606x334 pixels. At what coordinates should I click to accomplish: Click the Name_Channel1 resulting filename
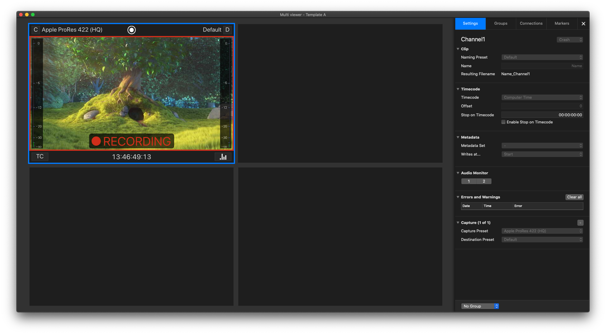pos(515,74)
